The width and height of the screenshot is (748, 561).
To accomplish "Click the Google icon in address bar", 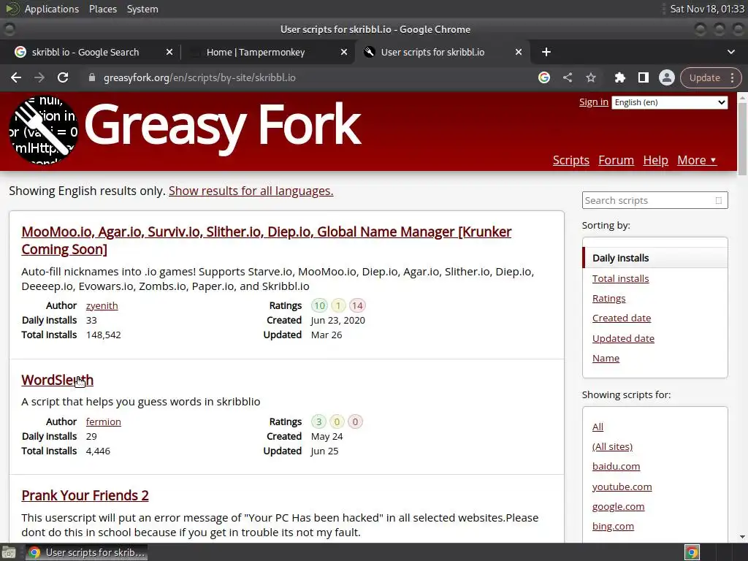I will click(543, 77).
